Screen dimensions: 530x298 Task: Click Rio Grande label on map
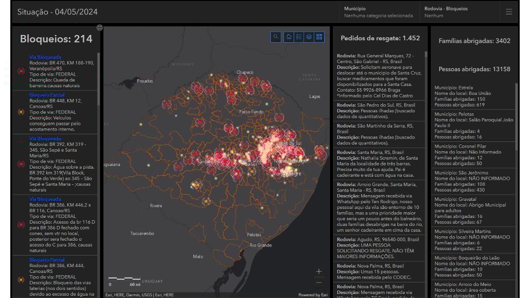coord(261,245)
